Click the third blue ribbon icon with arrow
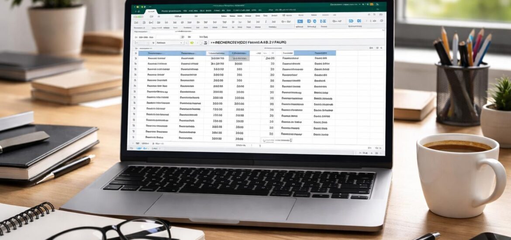Viewport: 511px width, 240px height. point(323,21)
